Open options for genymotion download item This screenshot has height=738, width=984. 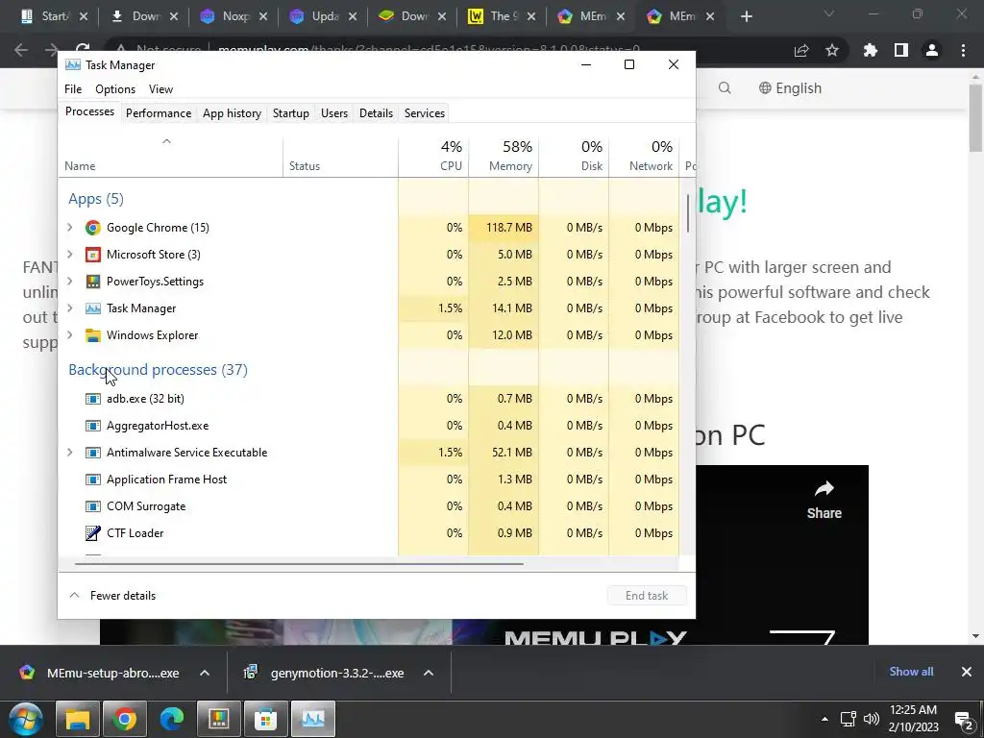coord(429,673)
